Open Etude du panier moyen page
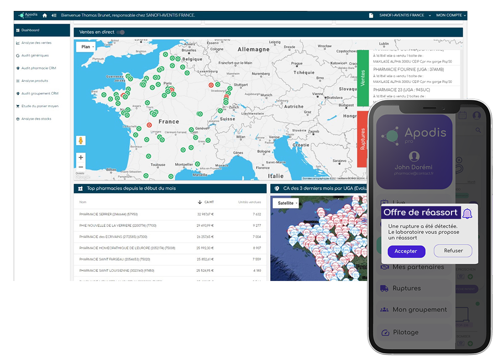Viewport: 493px width, 359px height. coord(40,106)
